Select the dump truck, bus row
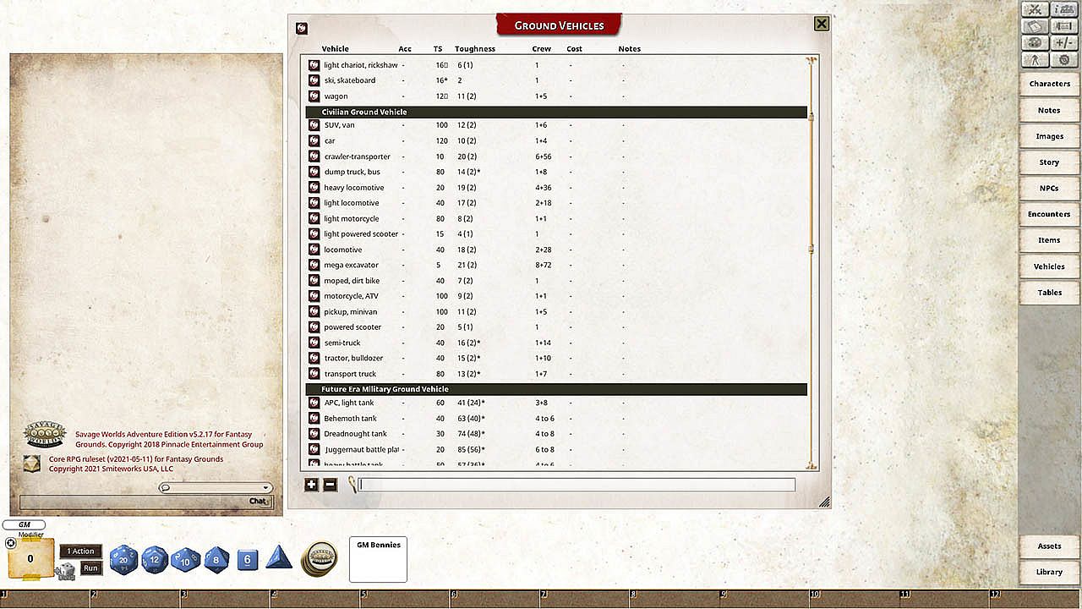 [x=556, y=172]
